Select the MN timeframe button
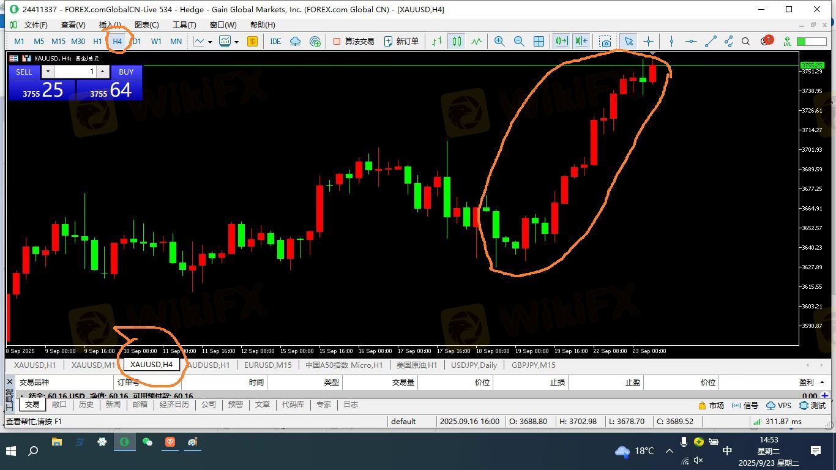Image resolution: width=836 pixels, height=470 pixels. click(176, 42)
